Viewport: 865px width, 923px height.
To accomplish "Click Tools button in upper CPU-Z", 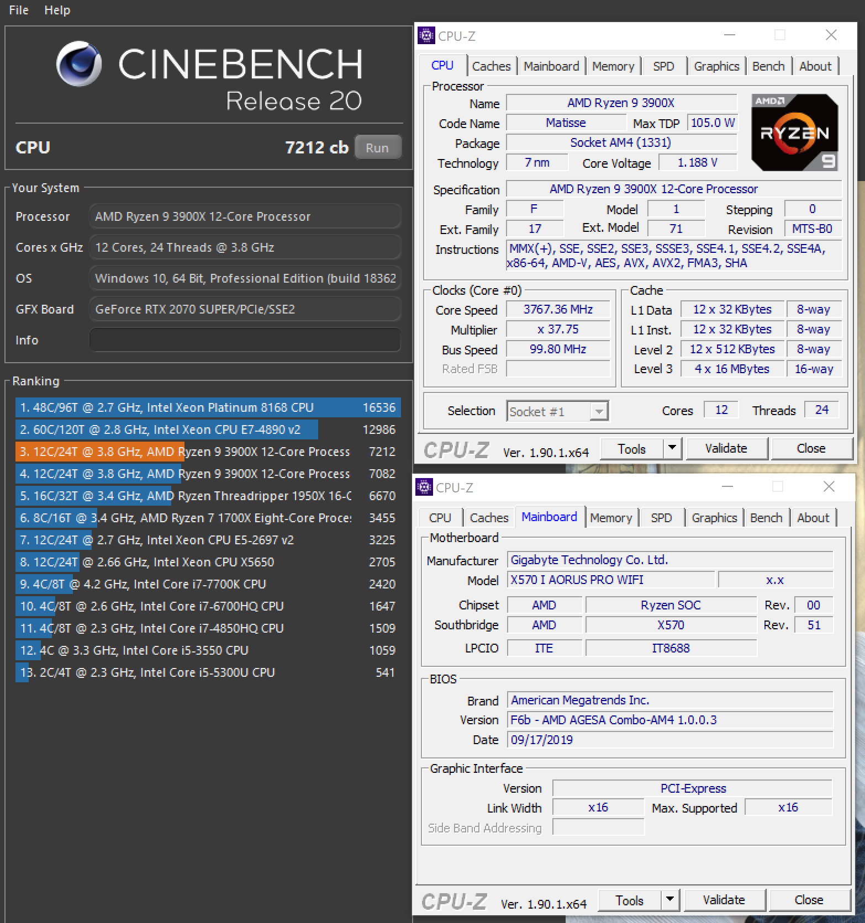I will coord(632,449).
